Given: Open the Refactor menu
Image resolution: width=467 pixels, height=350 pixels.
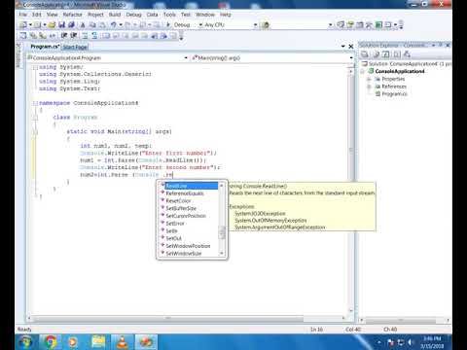Looking at the screenshot, I should [x=72, y=15].
